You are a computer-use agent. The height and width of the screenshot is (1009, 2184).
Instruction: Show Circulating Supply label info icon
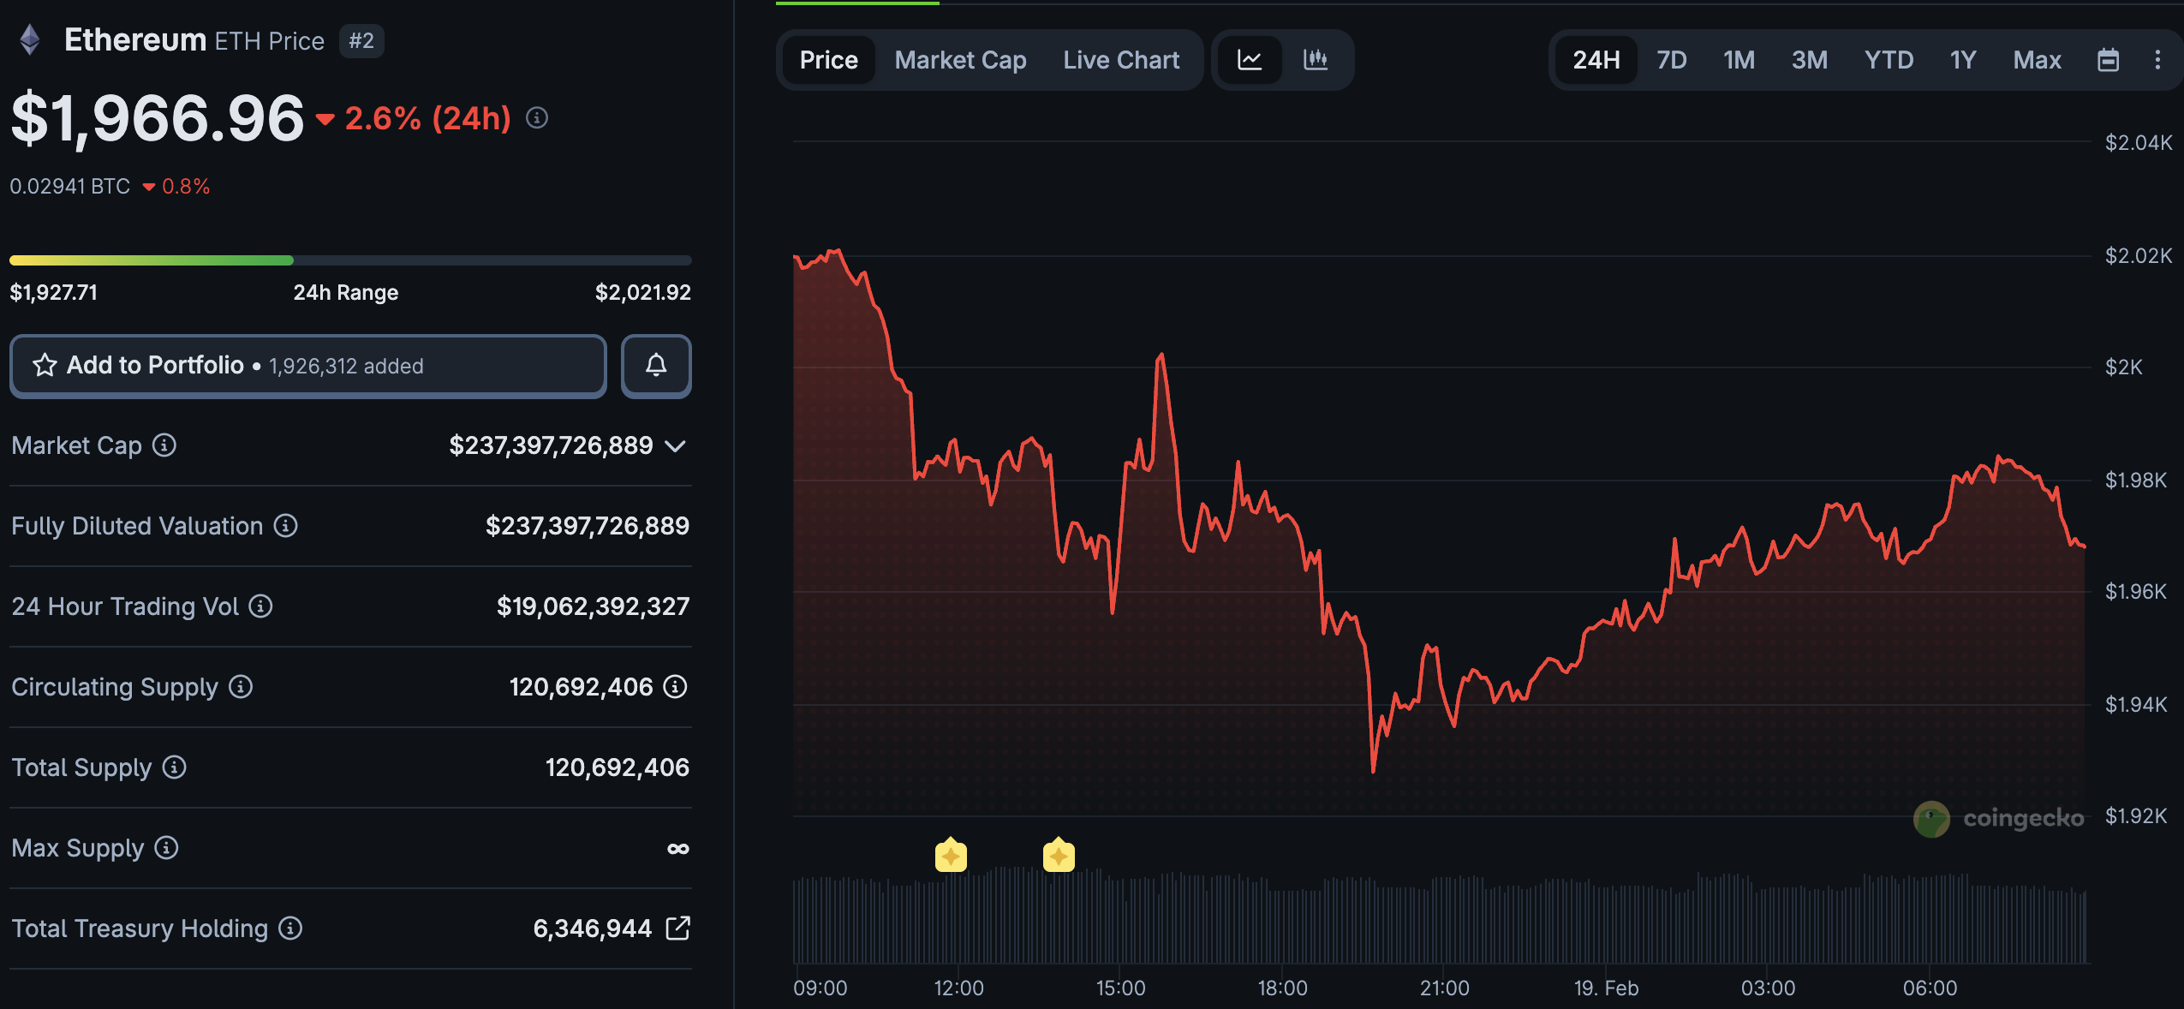[241, 687]
